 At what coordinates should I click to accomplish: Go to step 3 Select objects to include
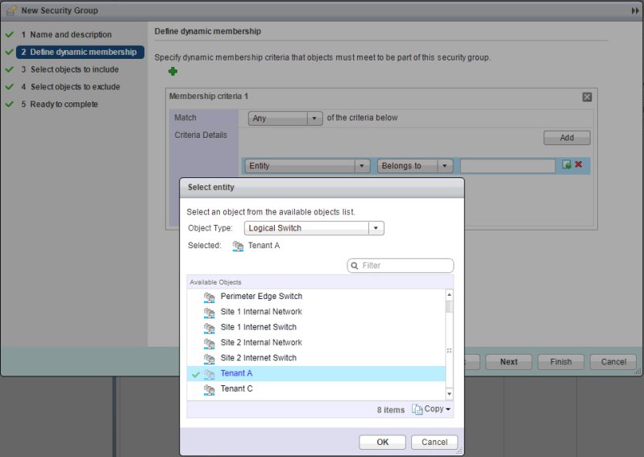(x=74, y=69)
